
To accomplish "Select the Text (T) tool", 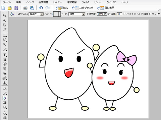I will pos(5,55).
